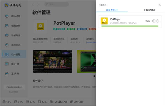The height and width of the screenshot is (106, 165).
Task: Show previous screenshot with left chevron
Action: [x=35, y=60]
